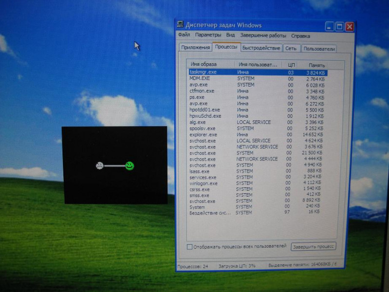Switch to the Процессы tab
Image resolution: width=389 pixels, height=292 pixels.
(226, 47)
